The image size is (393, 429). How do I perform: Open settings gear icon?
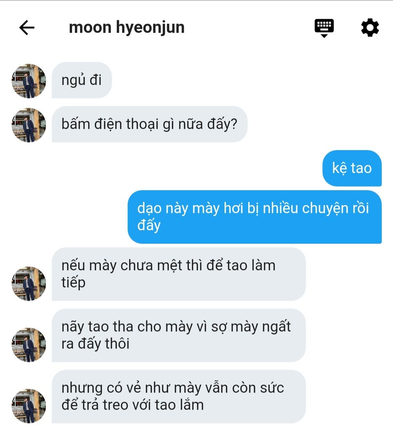click(370, 27)
